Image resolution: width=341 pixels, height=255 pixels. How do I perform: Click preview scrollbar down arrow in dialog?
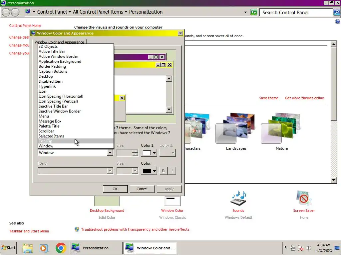click(169, 109)
